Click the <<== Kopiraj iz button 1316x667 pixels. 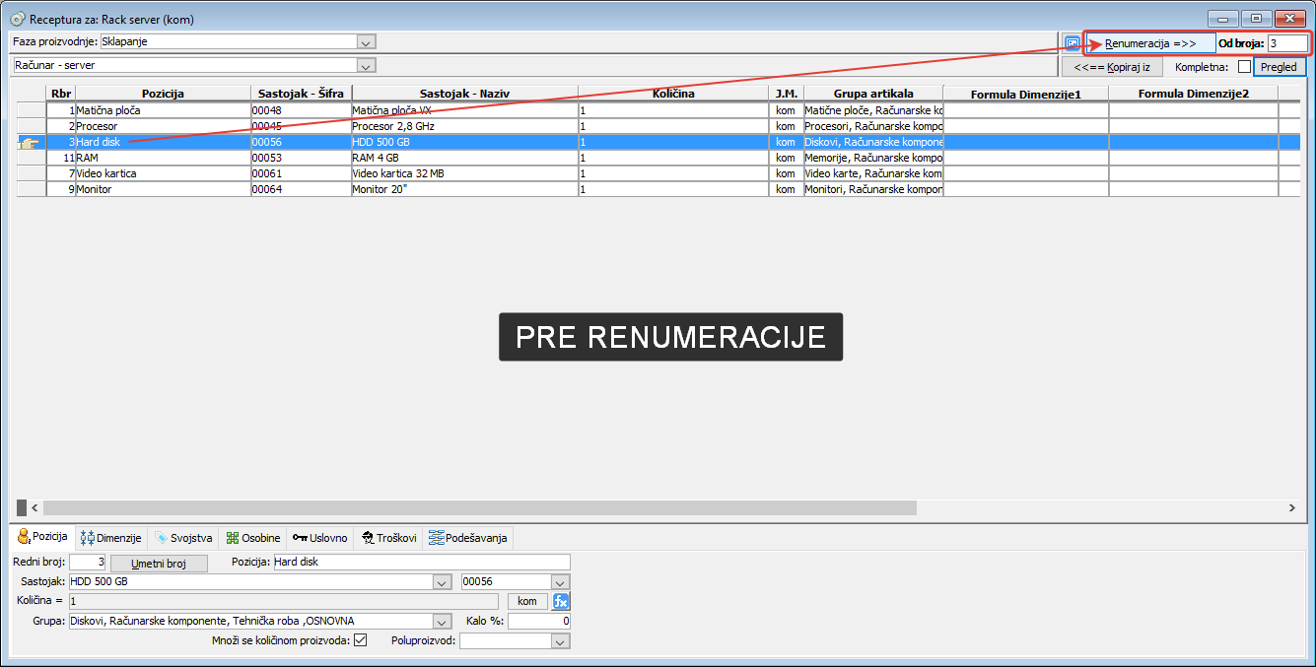[x=1112, y=66]
